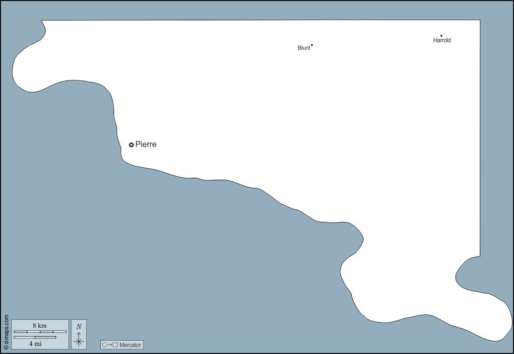The image size is (514, 354).
Task: Click the Blunt town dot
Action: pyautogui.click(x=312, y=45)
